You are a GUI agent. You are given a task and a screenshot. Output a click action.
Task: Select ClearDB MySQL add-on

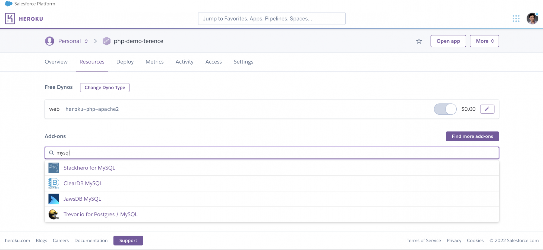point(272,183)
